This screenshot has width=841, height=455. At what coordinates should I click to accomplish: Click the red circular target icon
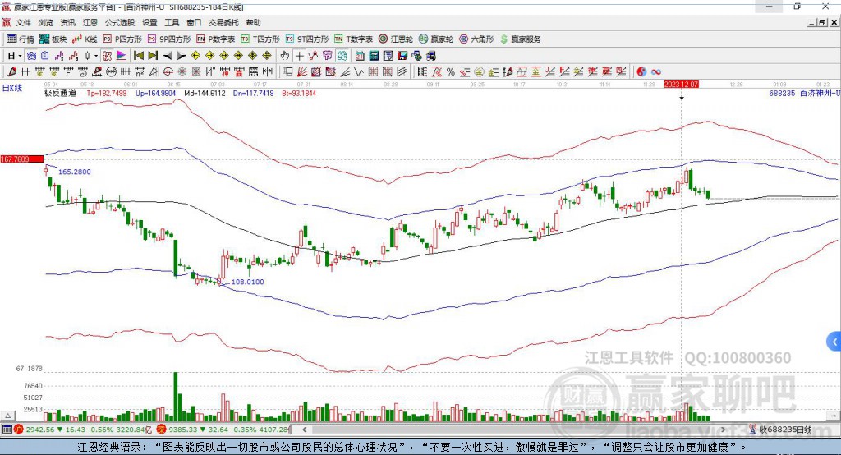[x=168, y=71]
